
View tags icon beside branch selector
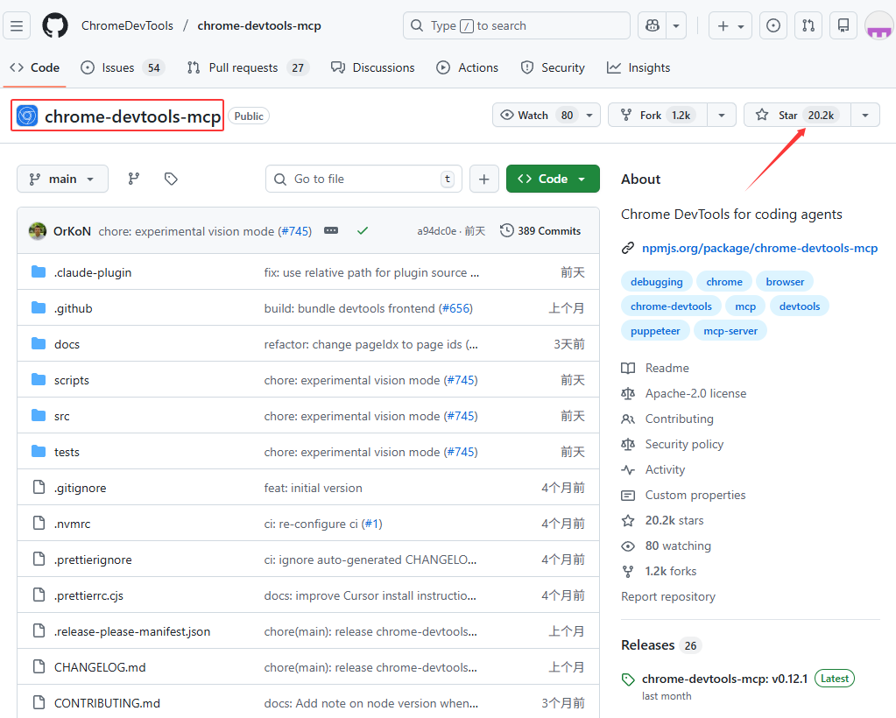coord(171,179)
